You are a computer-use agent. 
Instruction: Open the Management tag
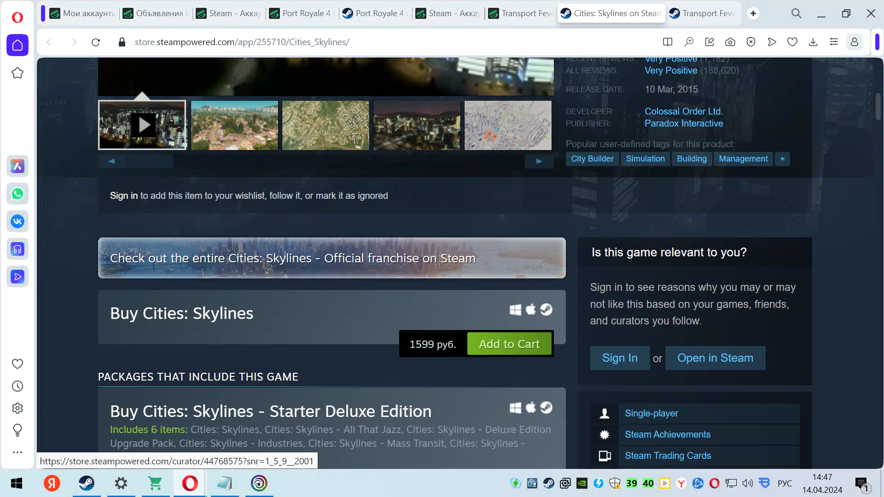743,159
